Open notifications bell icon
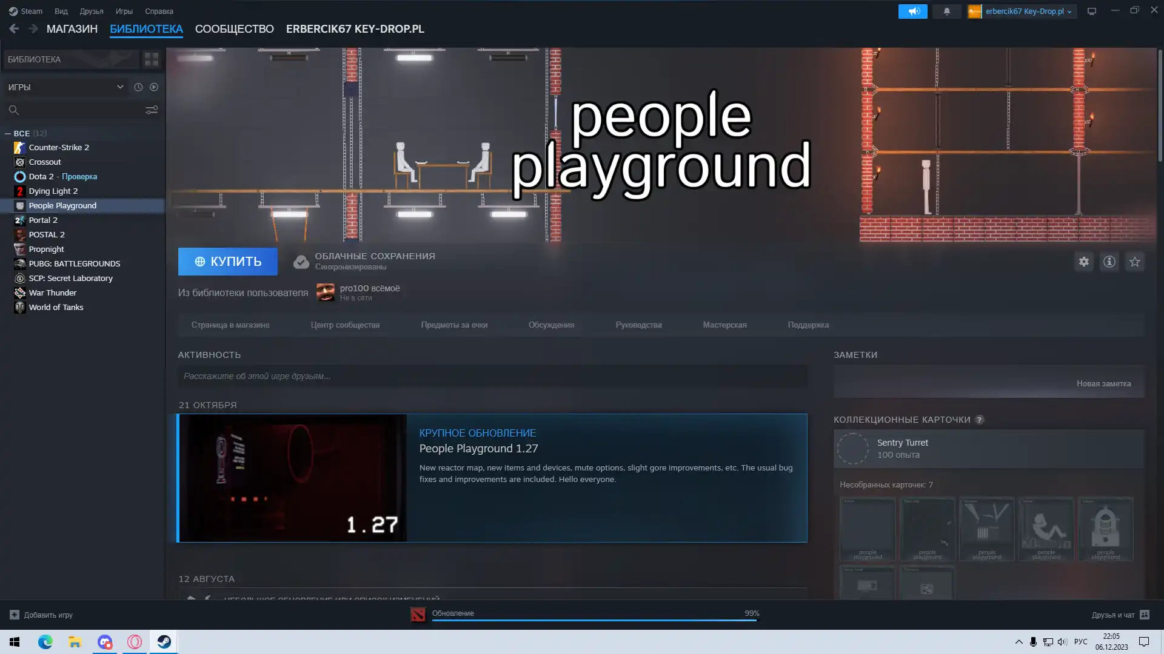 [x=946, y=11]
